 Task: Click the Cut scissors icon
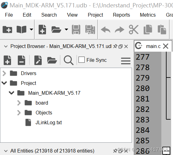click(x=134, y=30)
